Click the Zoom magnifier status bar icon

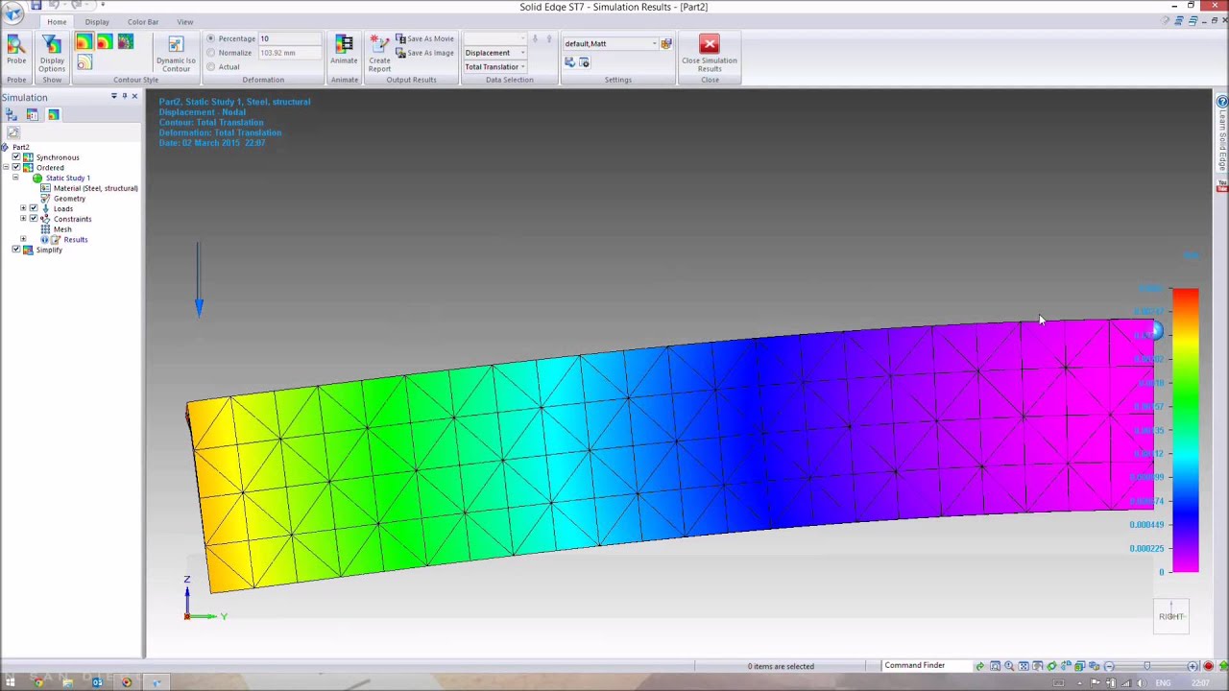pos(1009,666)
